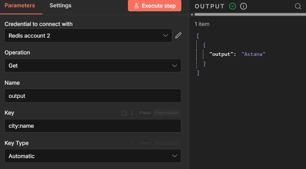Screen dimensions: 306x169
Task: Switch the Key field to Fixed mode
Action: tap(145, 113)
